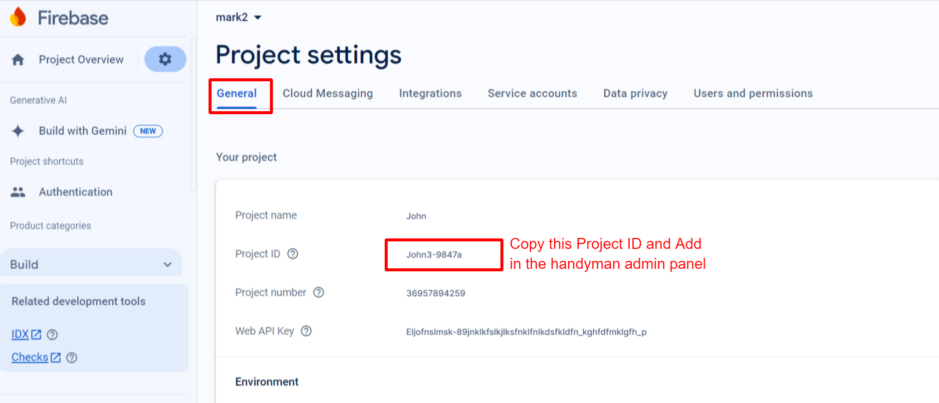The width and height of the screenshot is (939, 403).
Task: Open the mark2 project selector dropdown
Action: tap(238, 17)
